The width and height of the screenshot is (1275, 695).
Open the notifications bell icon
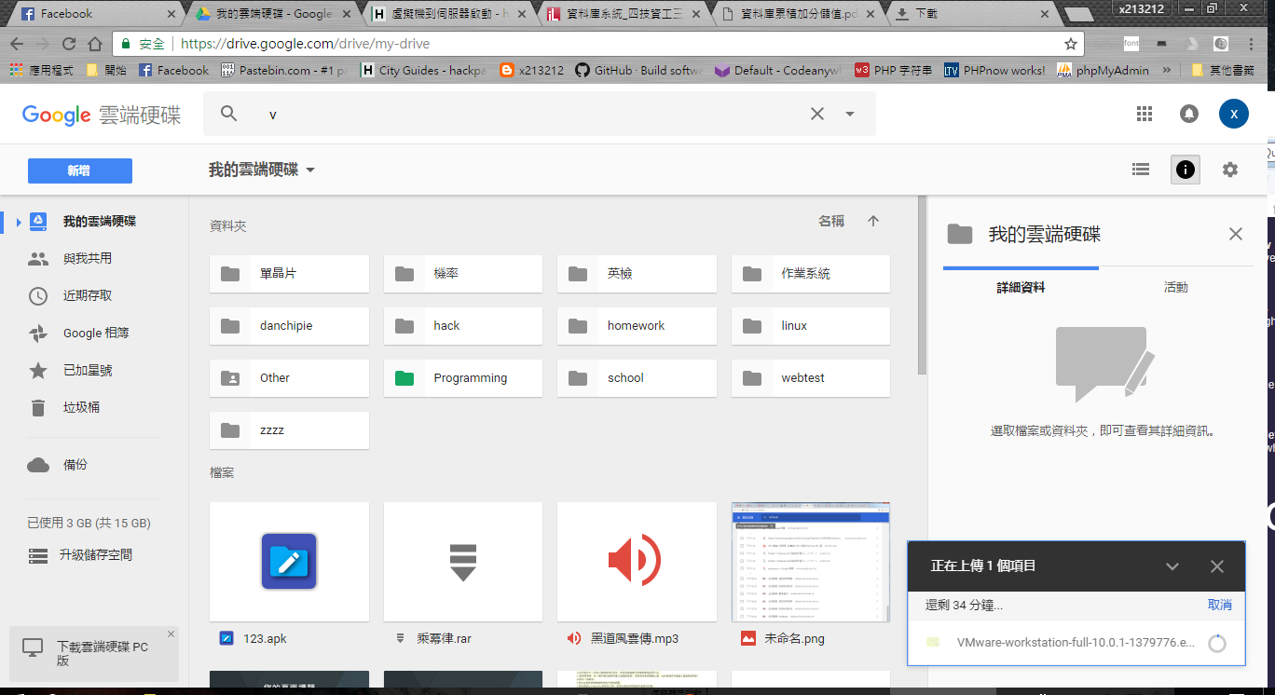pyautogui.click(x=1189, y=114)
